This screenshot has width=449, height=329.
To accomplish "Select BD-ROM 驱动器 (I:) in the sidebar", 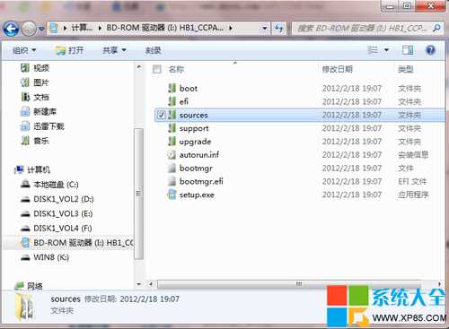I will click(77, 243).
